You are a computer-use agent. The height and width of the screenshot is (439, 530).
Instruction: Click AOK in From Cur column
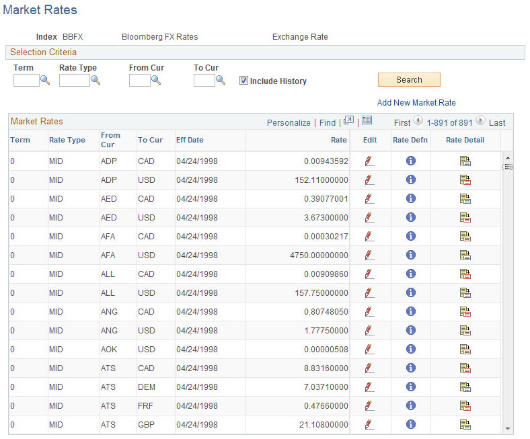109,350
